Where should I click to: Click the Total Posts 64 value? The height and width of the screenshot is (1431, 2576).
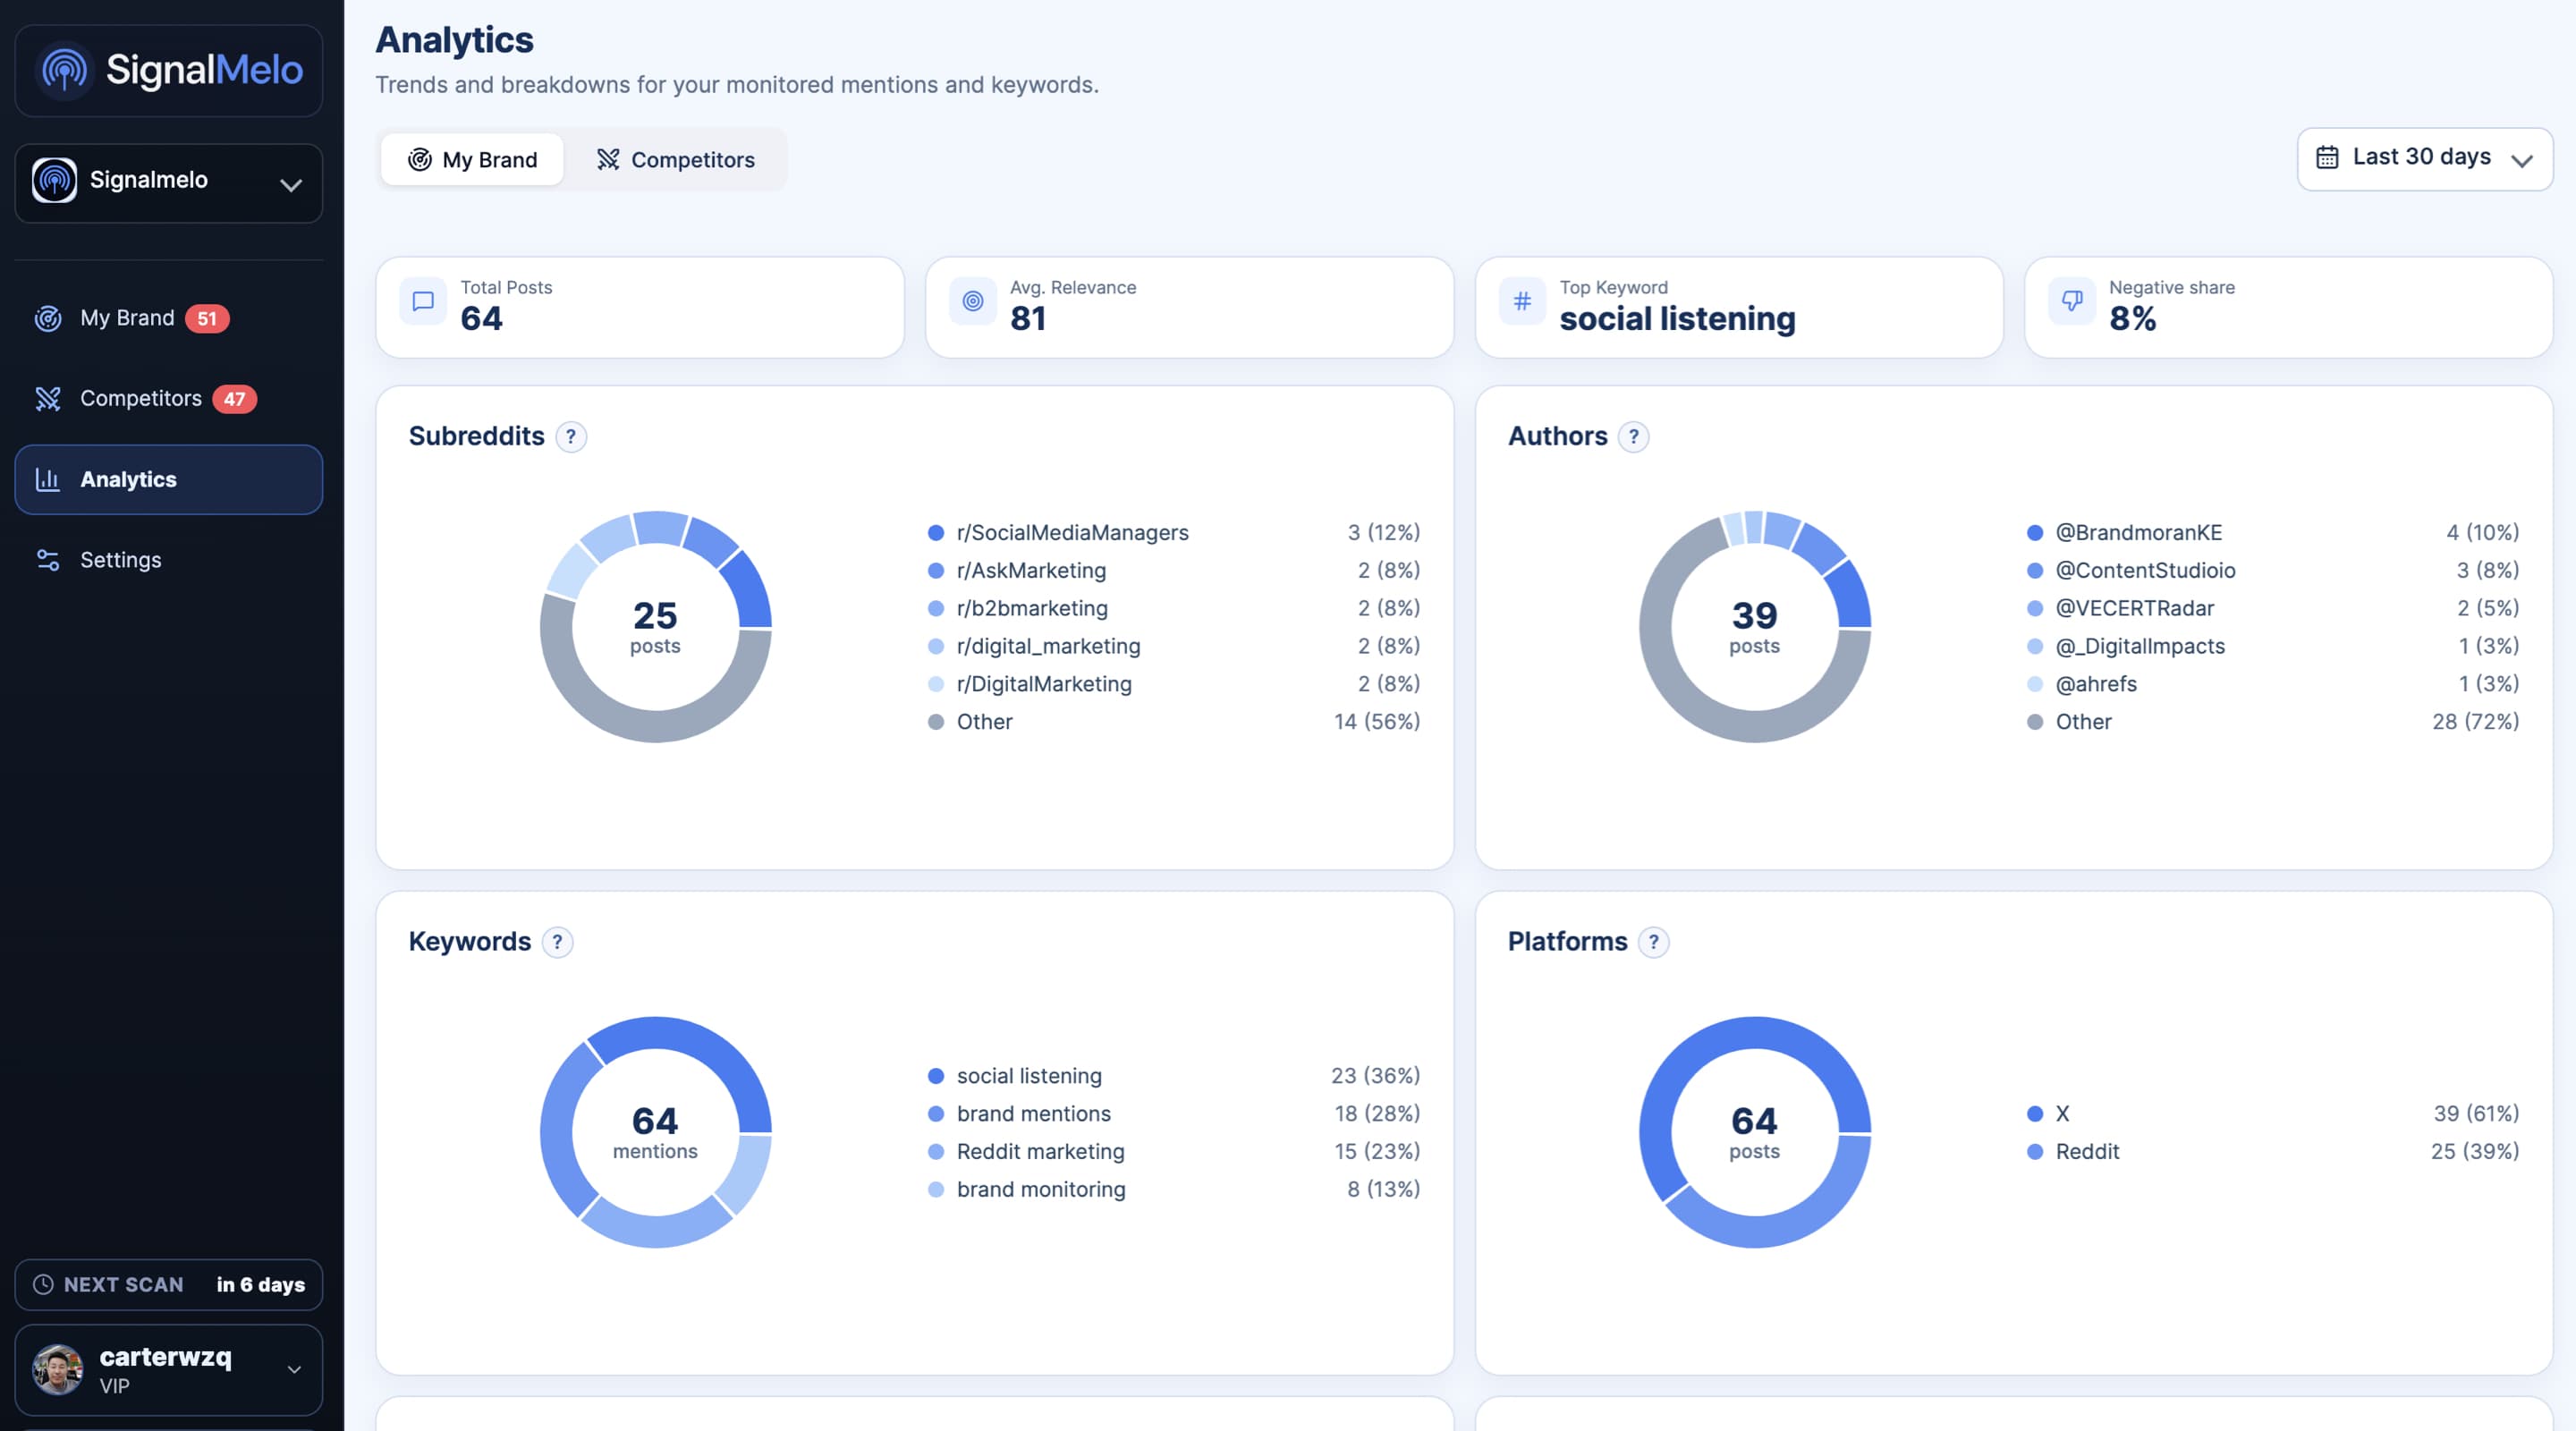(481, 319)
